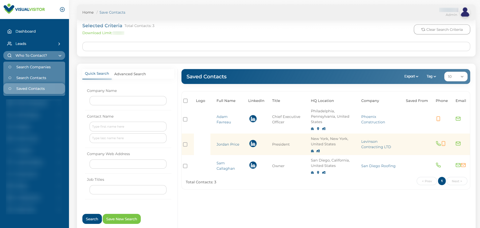Click the Dashboard home icon in sidebar

[10, 31]
